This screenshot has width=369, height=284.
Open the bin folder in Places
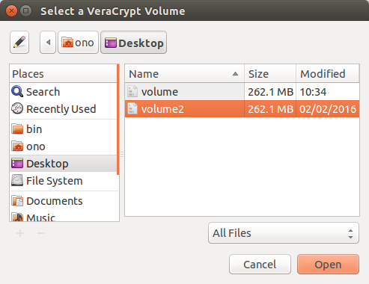63,129
